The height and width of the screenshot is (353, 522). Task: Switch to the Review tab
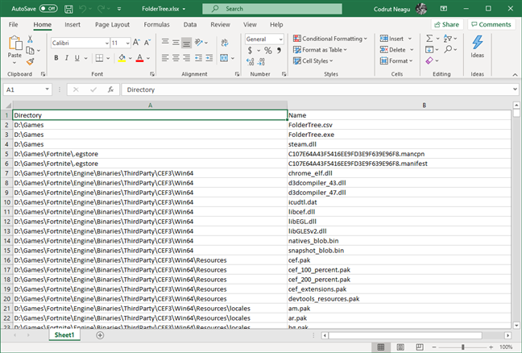(220, 24)
